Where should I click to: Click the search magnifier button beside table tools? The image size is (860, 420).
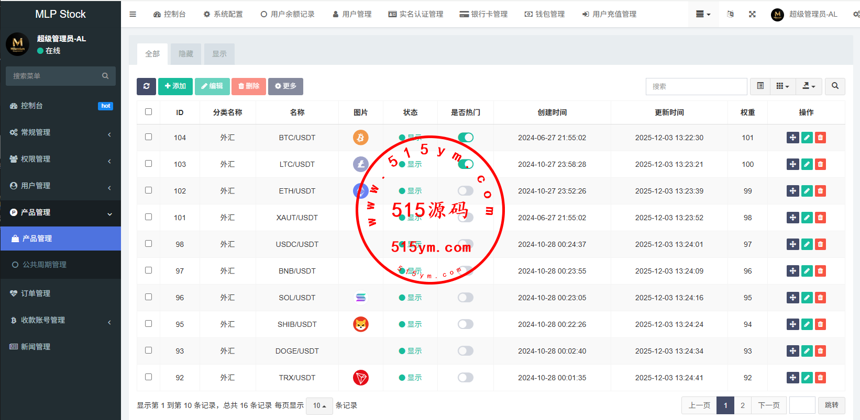click(x=835, y=86)
